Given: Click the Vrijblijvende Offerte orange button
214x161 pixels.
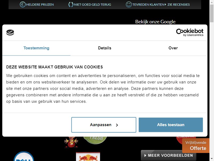Looking at the screenshot, I should 196,145.
